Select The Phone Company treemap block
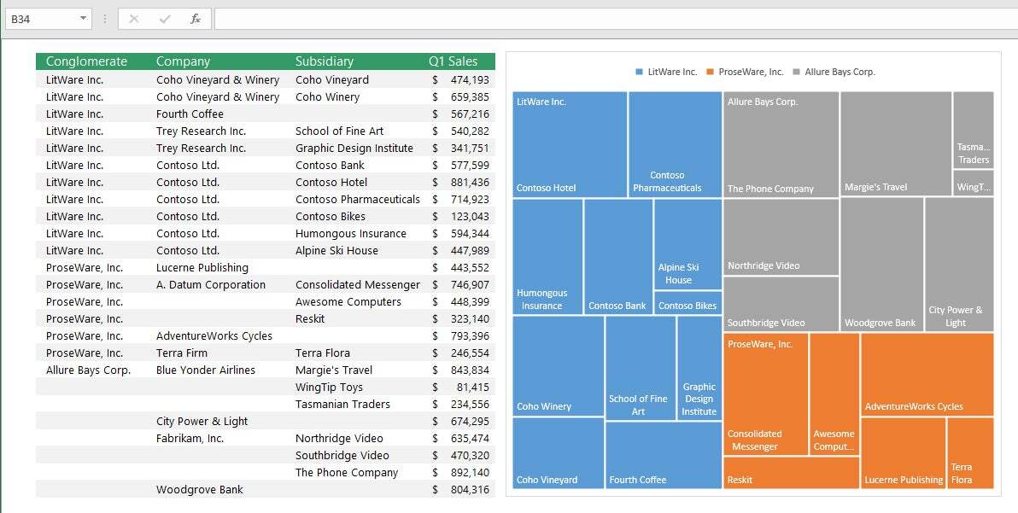 (x=781, y=144)
